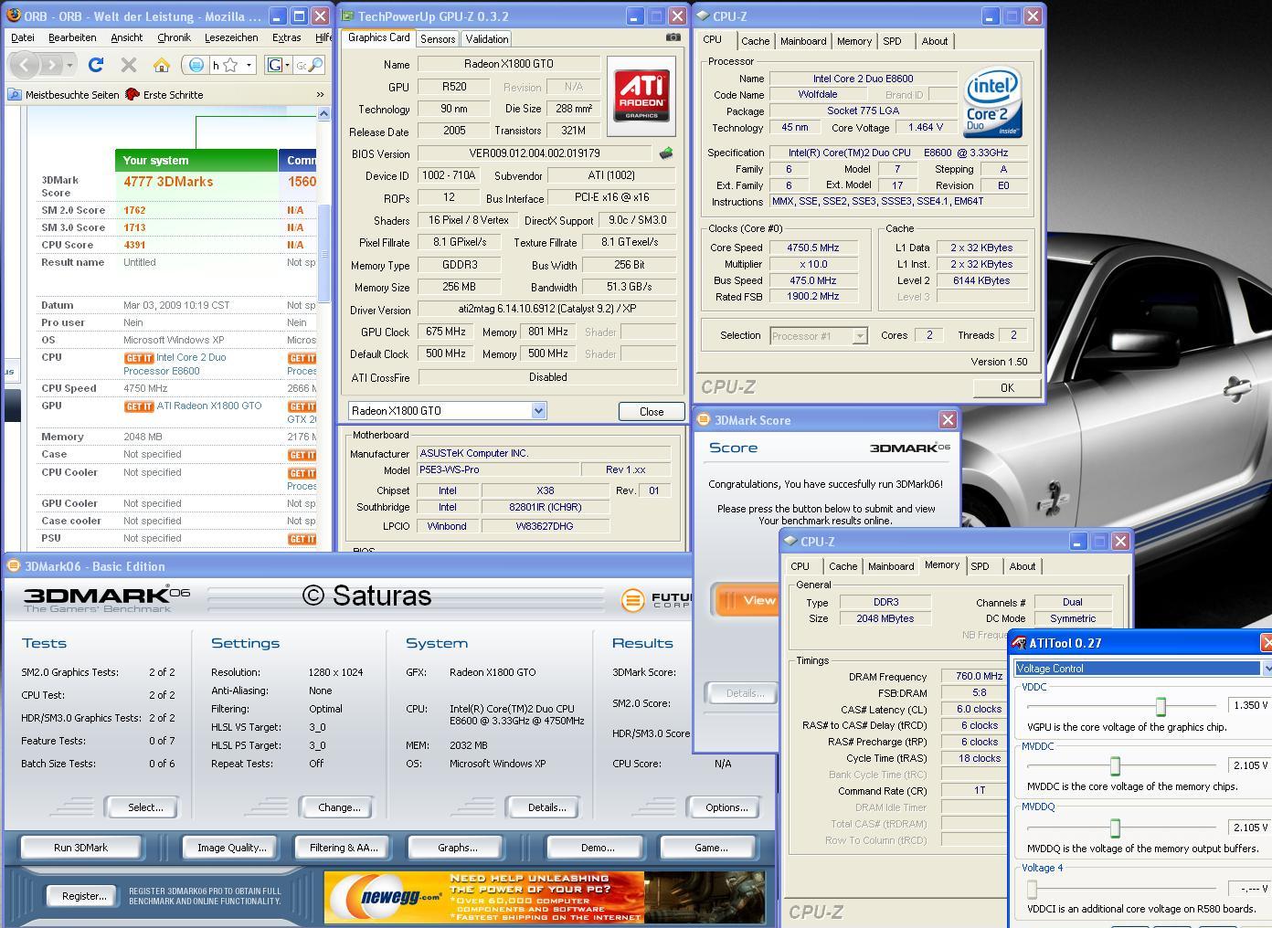Screen dimensions: 1272x928
Task: Switch to the Validation tab in GPU-Z
Action: click(x=487, y=39)
